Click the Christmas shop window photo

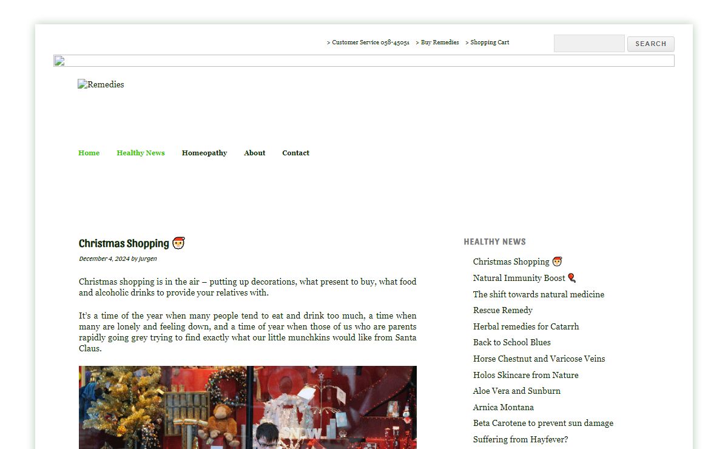tap(248, 407)
